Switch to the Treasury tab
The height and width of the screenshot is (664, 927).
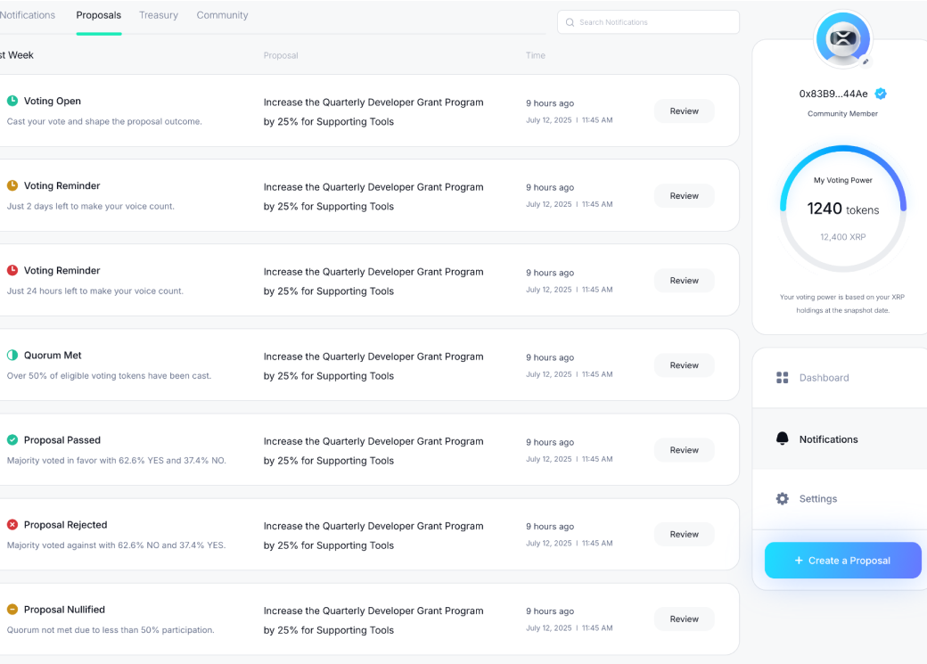(159, 15)
